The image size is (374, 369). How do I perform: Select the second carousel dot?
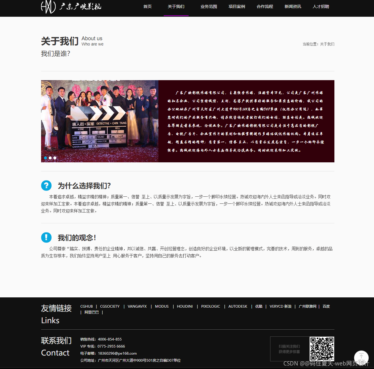click(x=50, y=158)
